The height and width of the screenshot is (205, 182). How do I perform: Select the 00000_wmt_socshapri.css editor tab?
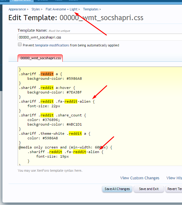pos(40,58)
